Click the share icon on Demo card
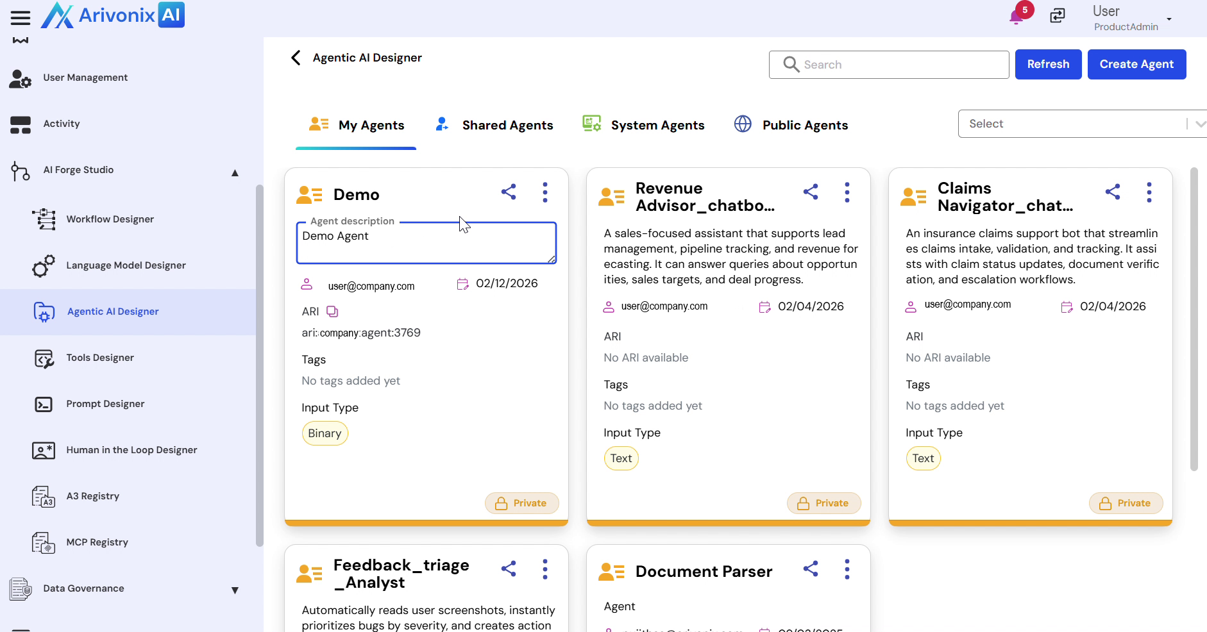Image resolution: width=1207 pixels, height=632 pixels. click(x=509, y=192)
